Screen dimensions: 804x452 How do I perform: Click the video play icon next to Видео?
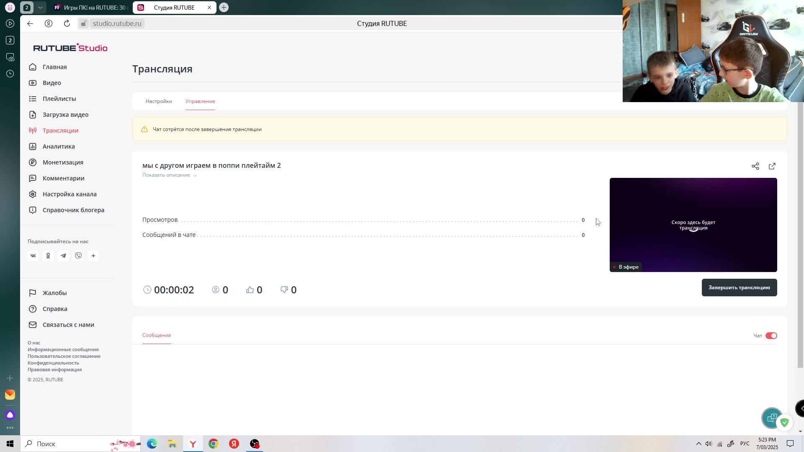click(x=33, y=83)
